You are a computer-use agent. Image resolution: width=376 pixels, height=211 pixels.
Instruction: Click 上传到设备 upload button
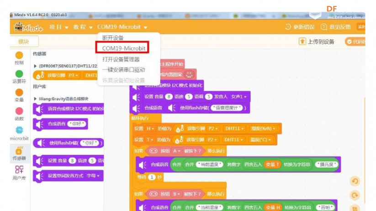coord(317,42)
